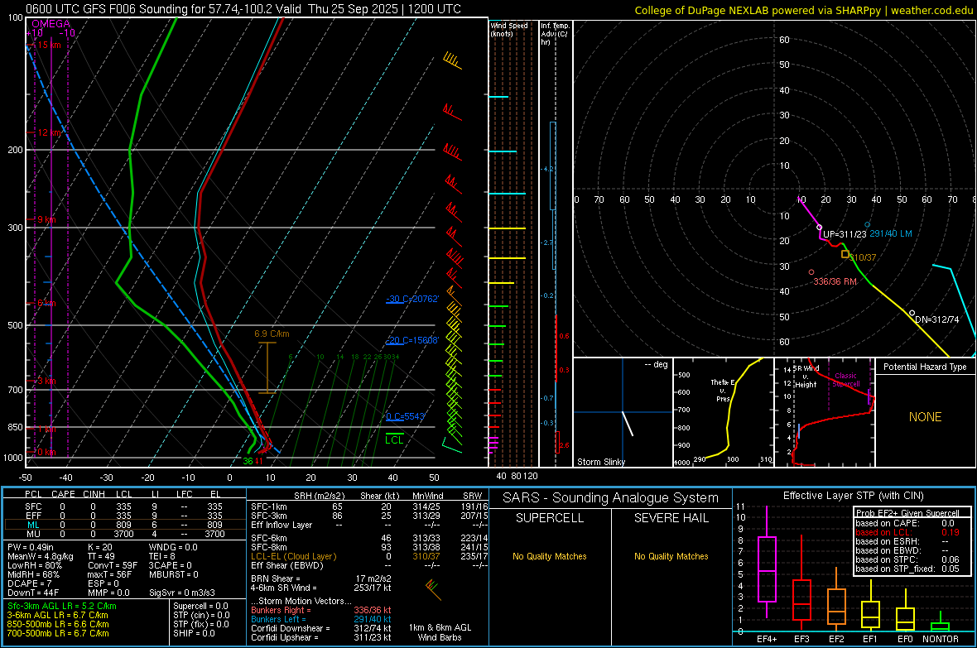The image size is (977, 648).
Task: Click the '6 km' height marker
Action: click(46, 304)
